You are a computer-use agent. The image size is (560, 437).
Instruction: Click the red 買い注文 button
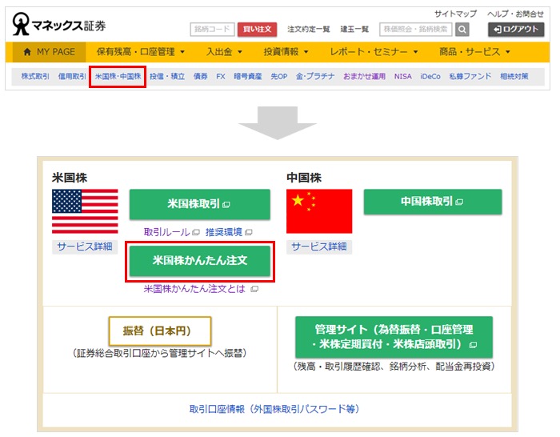257,30
